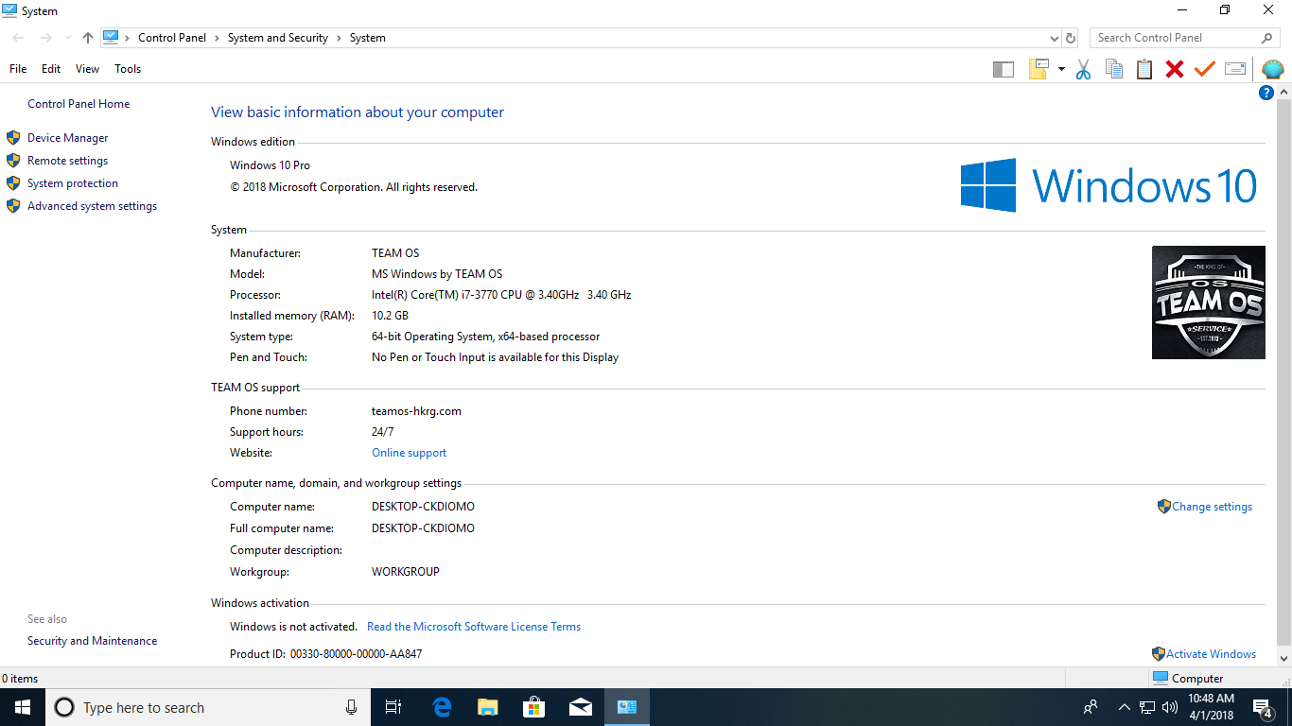Click the Cut scissors toolbar icon
This screenshot has width=1292, height=726.
click(1084, 69)
